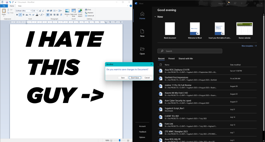Shrink font size in WordPad
Screen dimensions: 265x142
click(x=43, y=11)
